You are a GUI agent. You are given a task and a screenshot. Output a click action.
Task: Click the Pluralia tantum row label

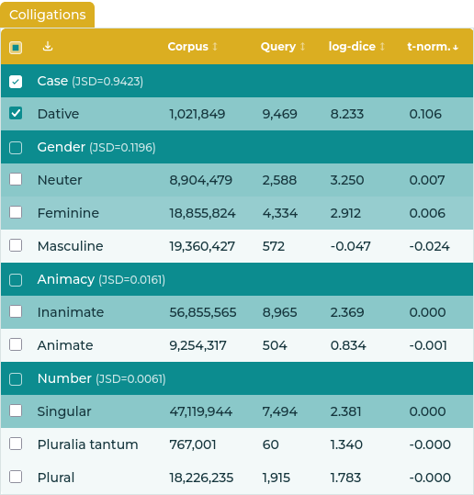(x=88, y=444)
